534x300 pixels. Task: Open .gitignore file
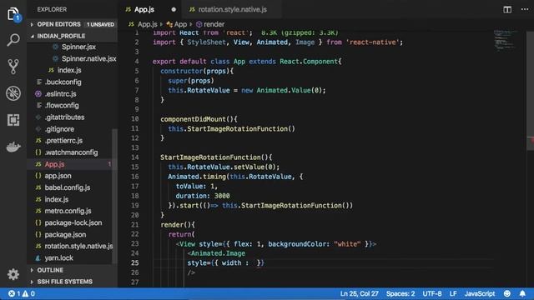coord(59,129)
